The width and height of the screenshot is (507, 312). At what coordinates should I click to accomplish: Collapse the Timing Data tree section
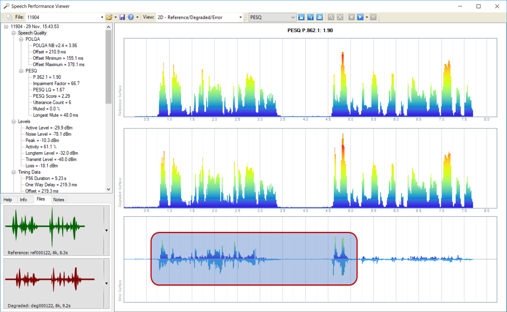pos(14,172)
